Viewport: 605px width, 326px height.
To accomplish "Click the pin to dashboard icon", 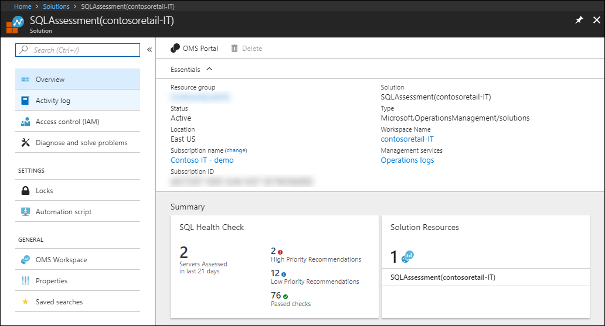I will pos(579,20).
